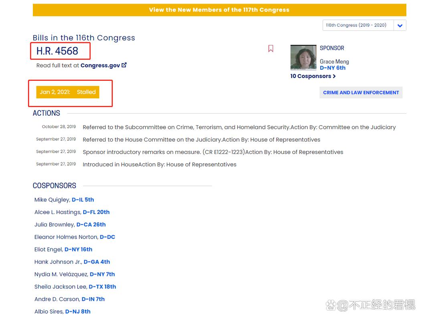
Task: Click Andre D. Carson's D-IN 7th link
Action: (x=93, y=299)
